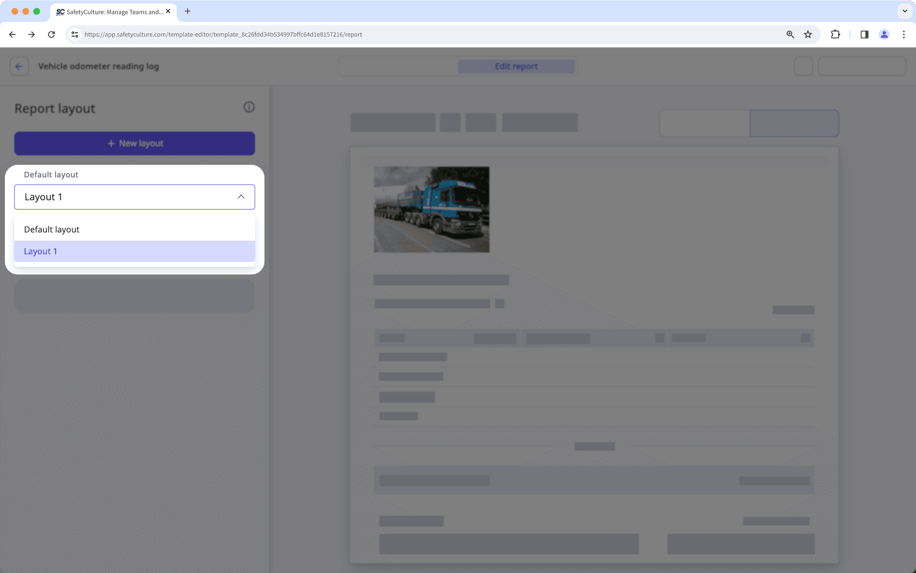Click the reload page icon
Image resolution: width=916 pixels, height=573 pixels.
[x=51, y=34]
